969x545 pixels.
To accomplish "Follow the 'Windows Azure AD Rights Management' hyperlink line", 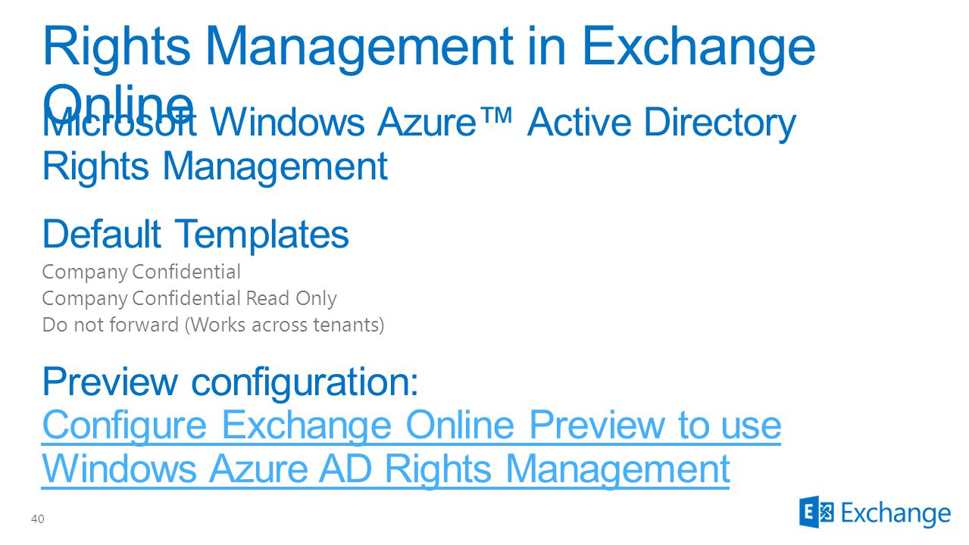I will coord(386,468).
